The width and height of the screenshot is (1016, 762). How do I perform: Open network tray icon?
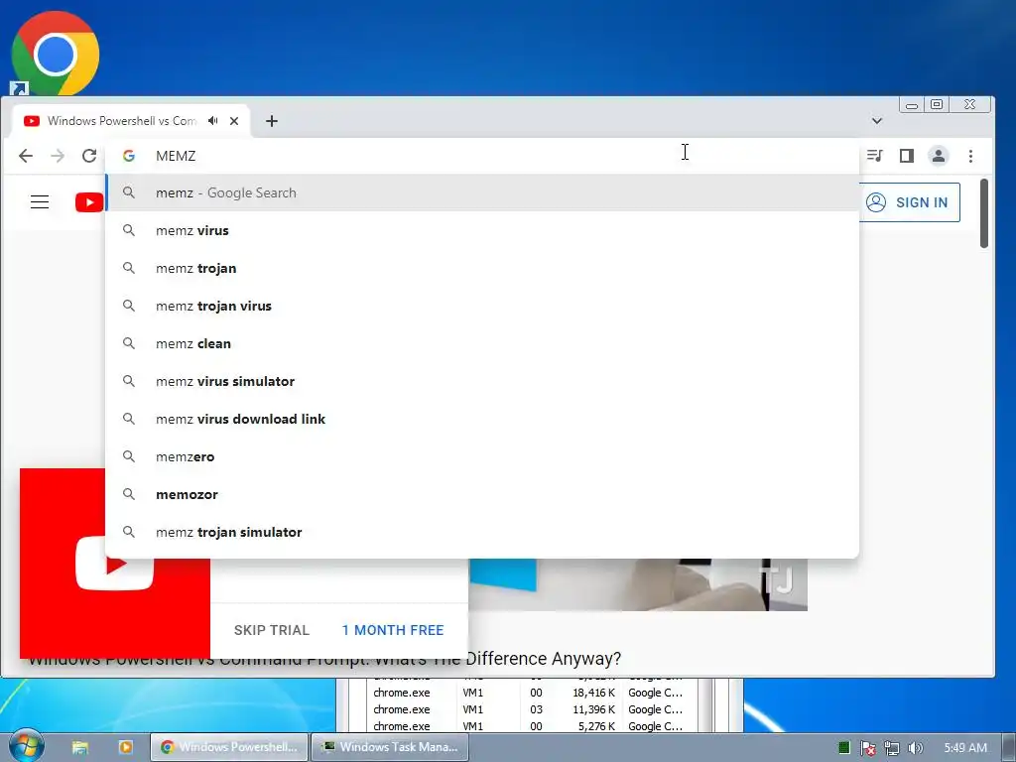[x=892, y=748]
